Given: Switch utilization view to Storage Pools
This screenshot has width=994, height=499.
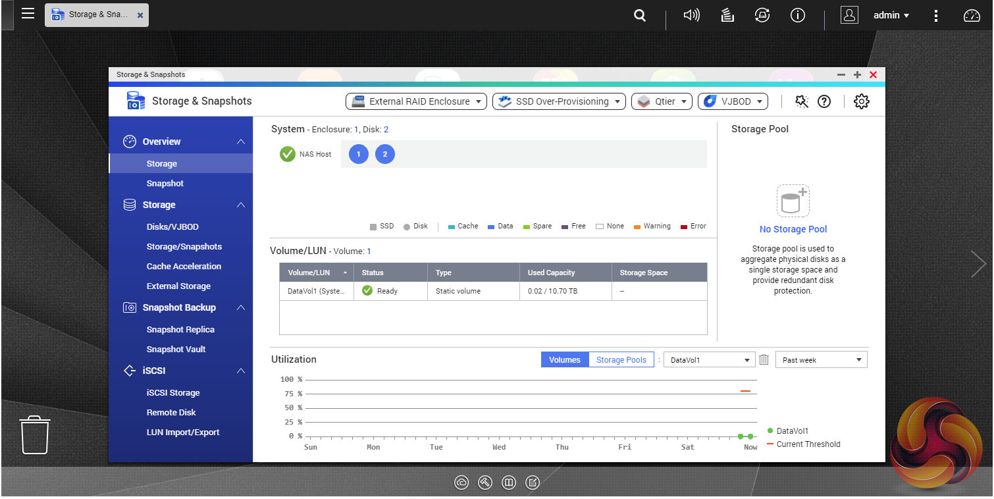Looking at the screenshot, I should (621, 360).
